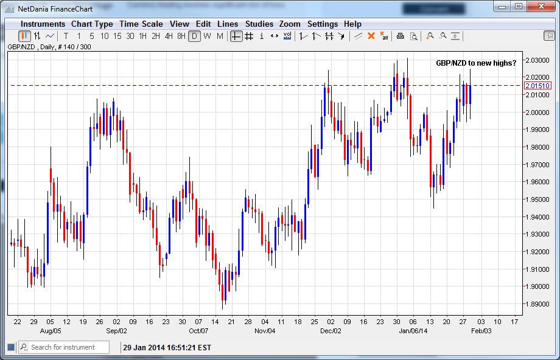This screenshot has height=360, width=560.
Task: Open the Zoom menu
Action: point(290,24)
